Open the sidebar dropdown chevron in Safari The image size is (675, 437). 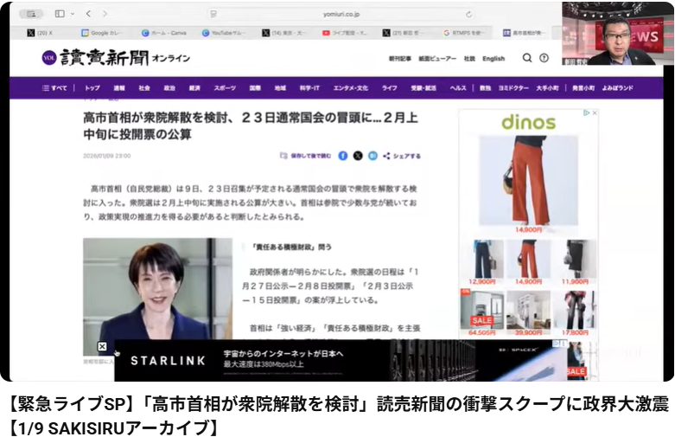pyautogui.click(x=71, y=14)
